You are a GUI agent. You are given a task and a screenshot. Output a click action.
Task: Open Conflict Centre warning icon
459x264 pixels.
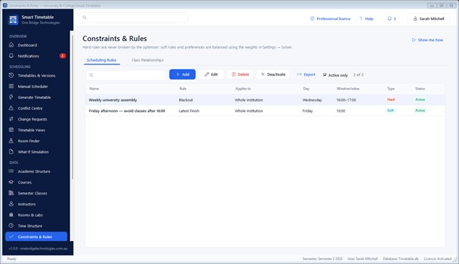11,108
